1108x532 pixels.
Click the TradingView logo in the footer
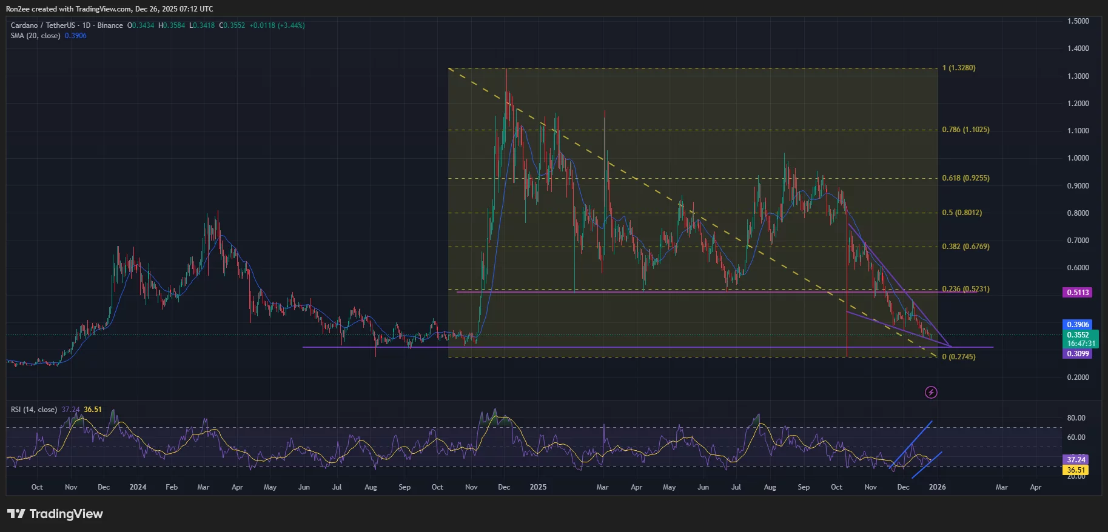click(x=55, y=514)
